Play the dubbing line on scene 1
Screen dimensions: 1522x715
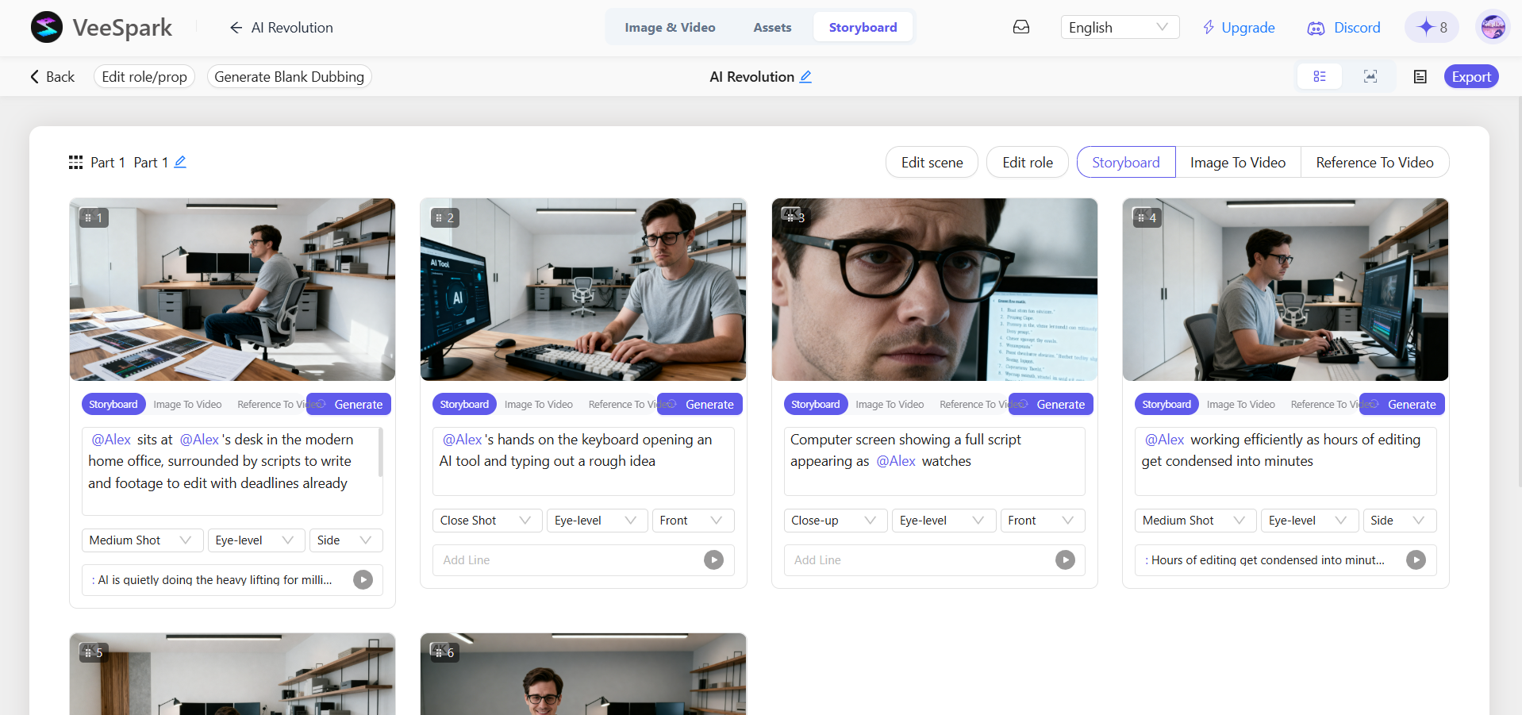363,580
